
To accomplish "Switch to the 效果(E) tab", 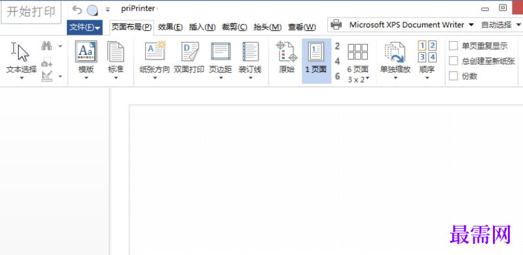I will point(170,27).
